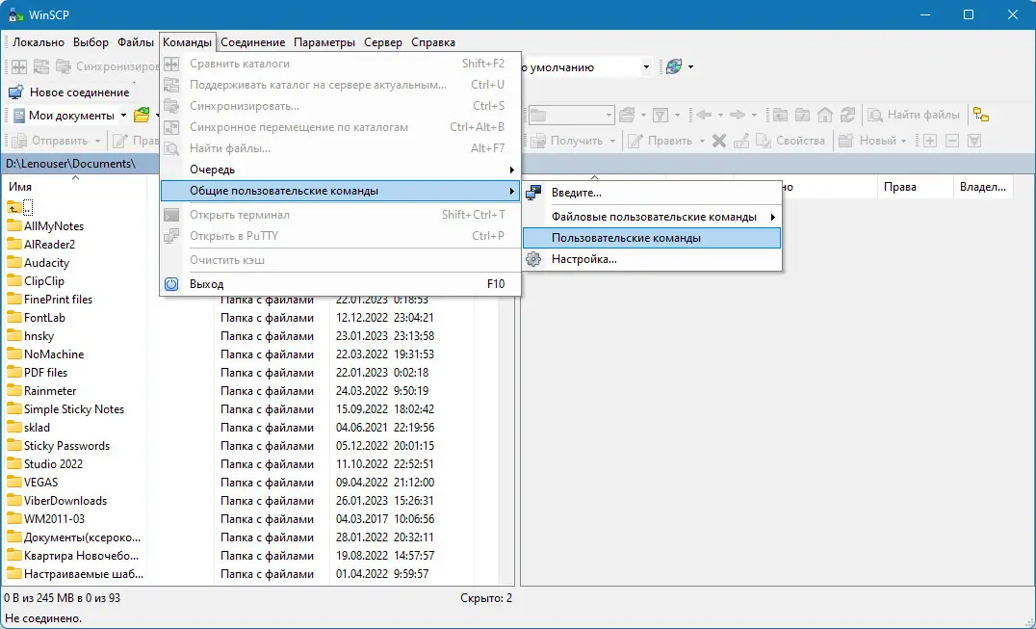Click the remote root directory icon
Screen dimensions: 1036x629
click(x=802, y=116)
